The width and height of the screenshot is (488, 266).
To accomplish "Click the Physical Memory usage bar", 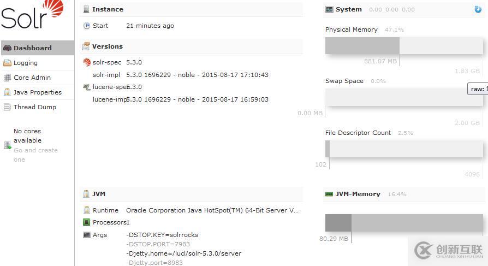I will (404, 46).
